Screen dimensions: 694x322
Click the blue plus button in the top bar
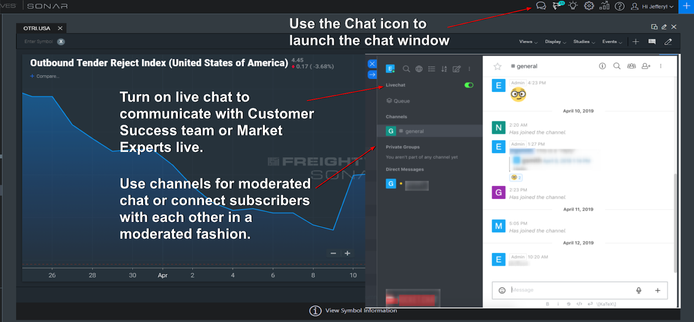(x=686, y=6)
